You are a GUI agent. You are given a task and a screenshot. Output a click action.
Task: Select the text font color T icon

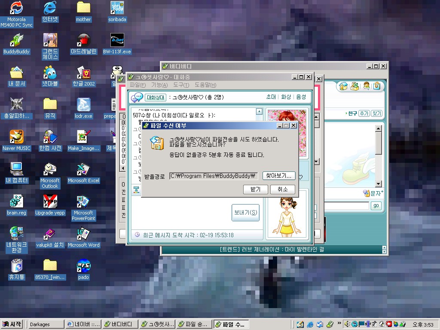pos(136,189)
